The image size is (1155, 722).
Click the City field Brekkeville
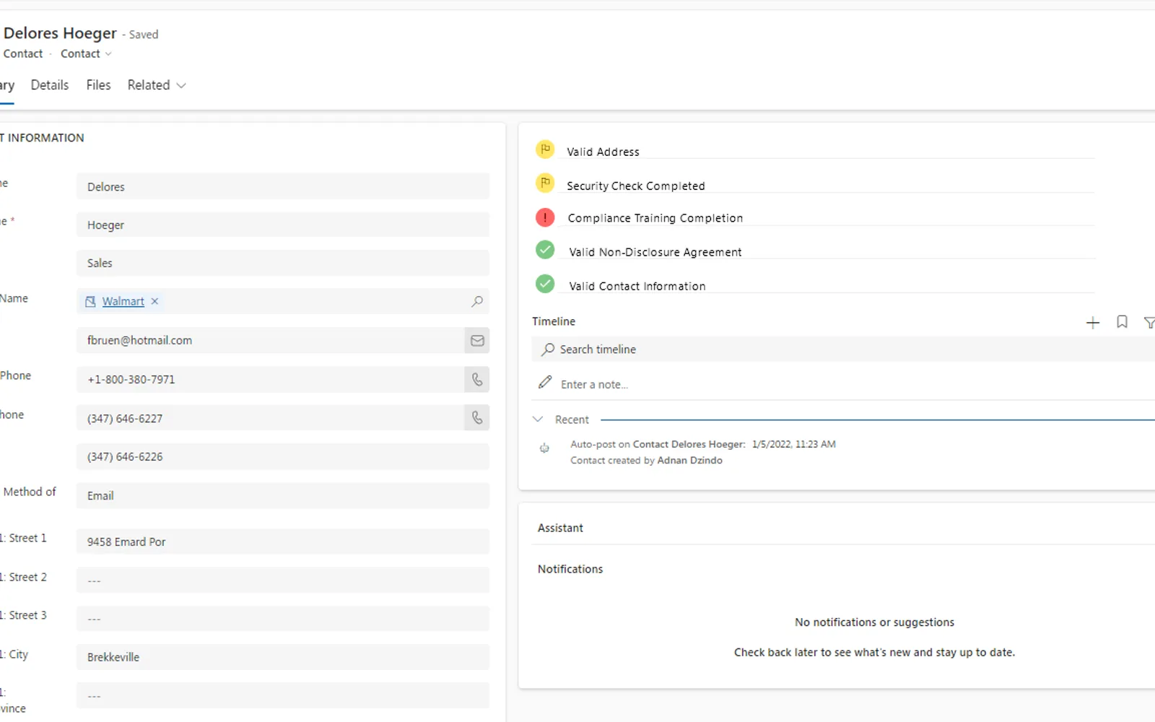(x=283, y=657)
